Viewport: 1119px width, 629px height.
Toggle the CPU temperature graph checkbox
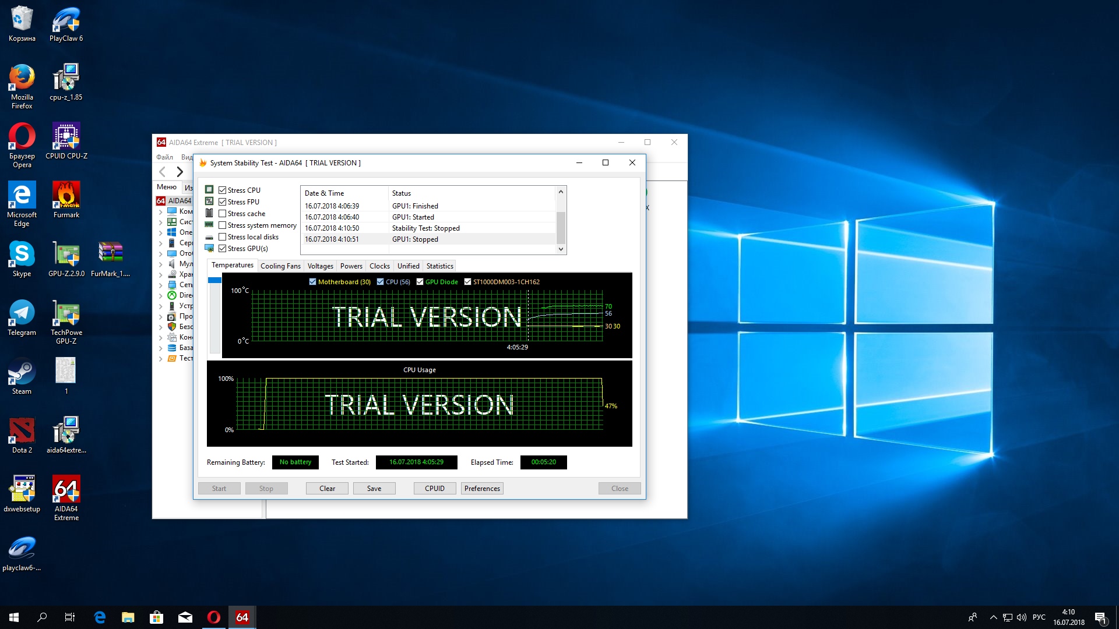pos(380,282)
